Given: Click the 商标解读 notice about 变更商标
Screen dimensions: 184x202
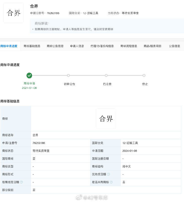Looking at the screenshot, I should pos(74,29).
